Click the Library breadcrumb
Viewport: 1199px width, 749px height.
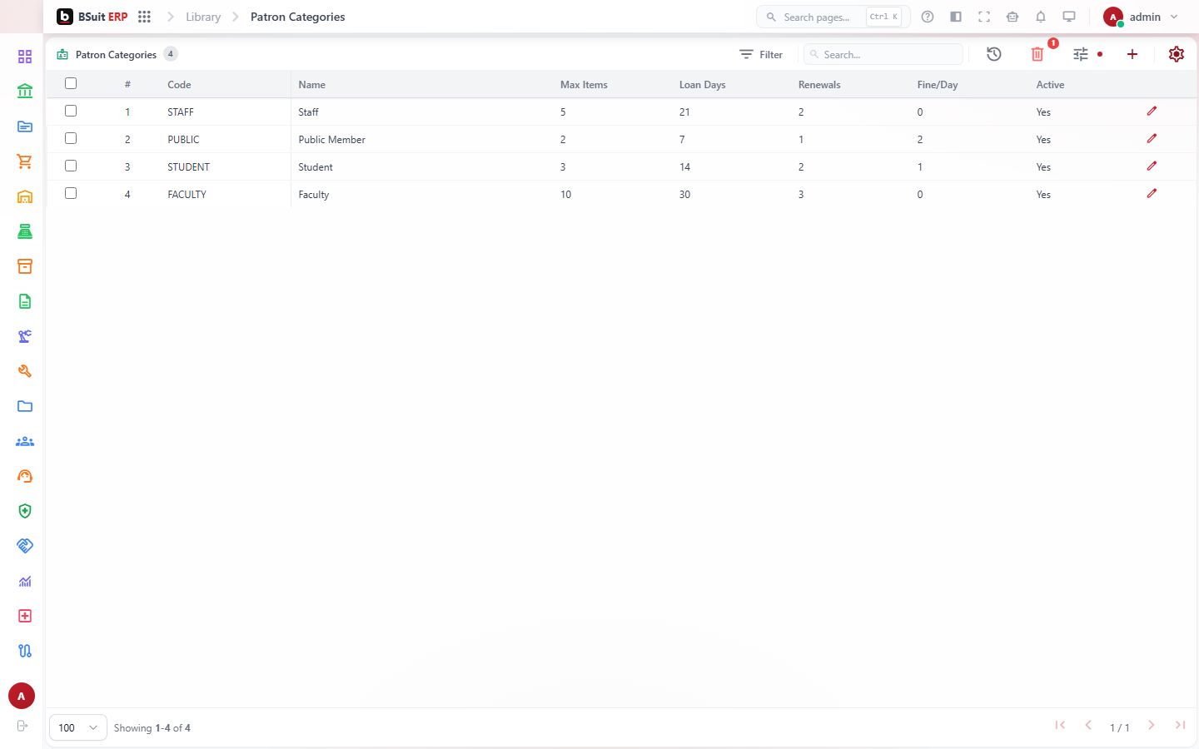click(203, 17)
